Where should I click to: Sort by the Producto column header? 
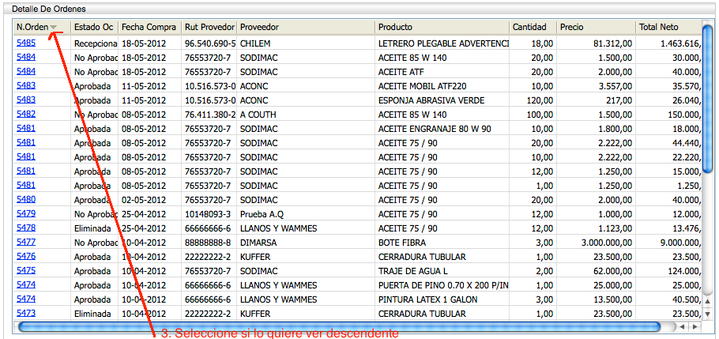pos(442,27)
